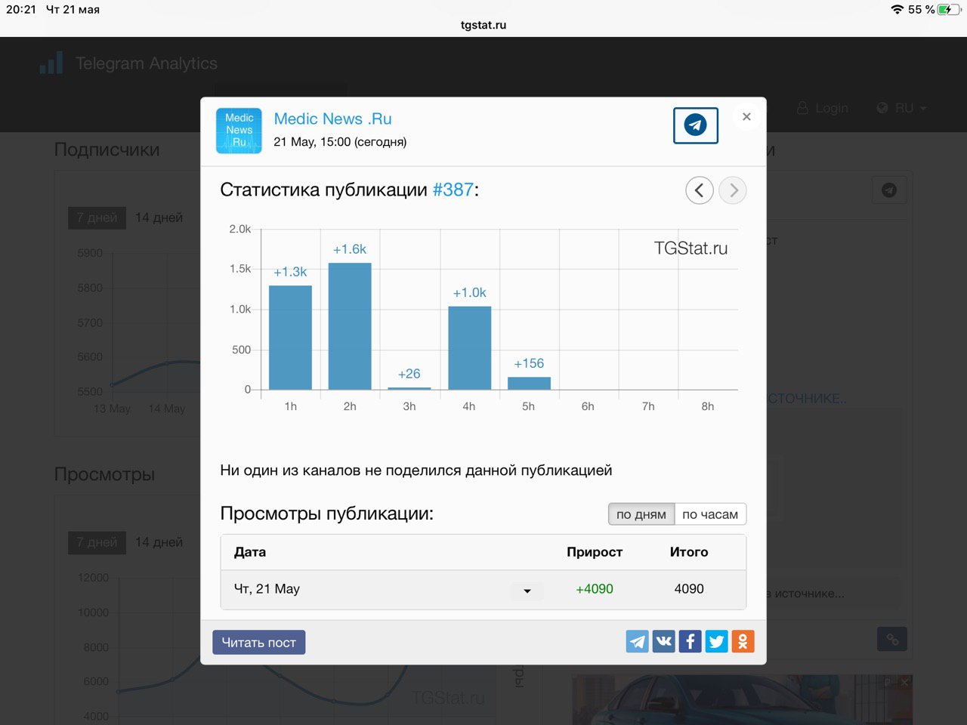Image resolution: width=967 pixels, height=725 pixels.
Task: Share post via Facebook icon
Action: [x=690, y=641]
